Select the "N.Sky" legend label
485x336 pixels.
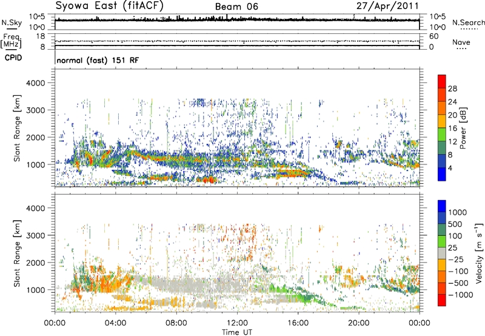point(12,22)
